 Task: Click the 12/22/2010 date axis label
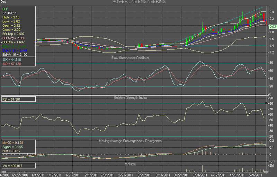(20, 175)
